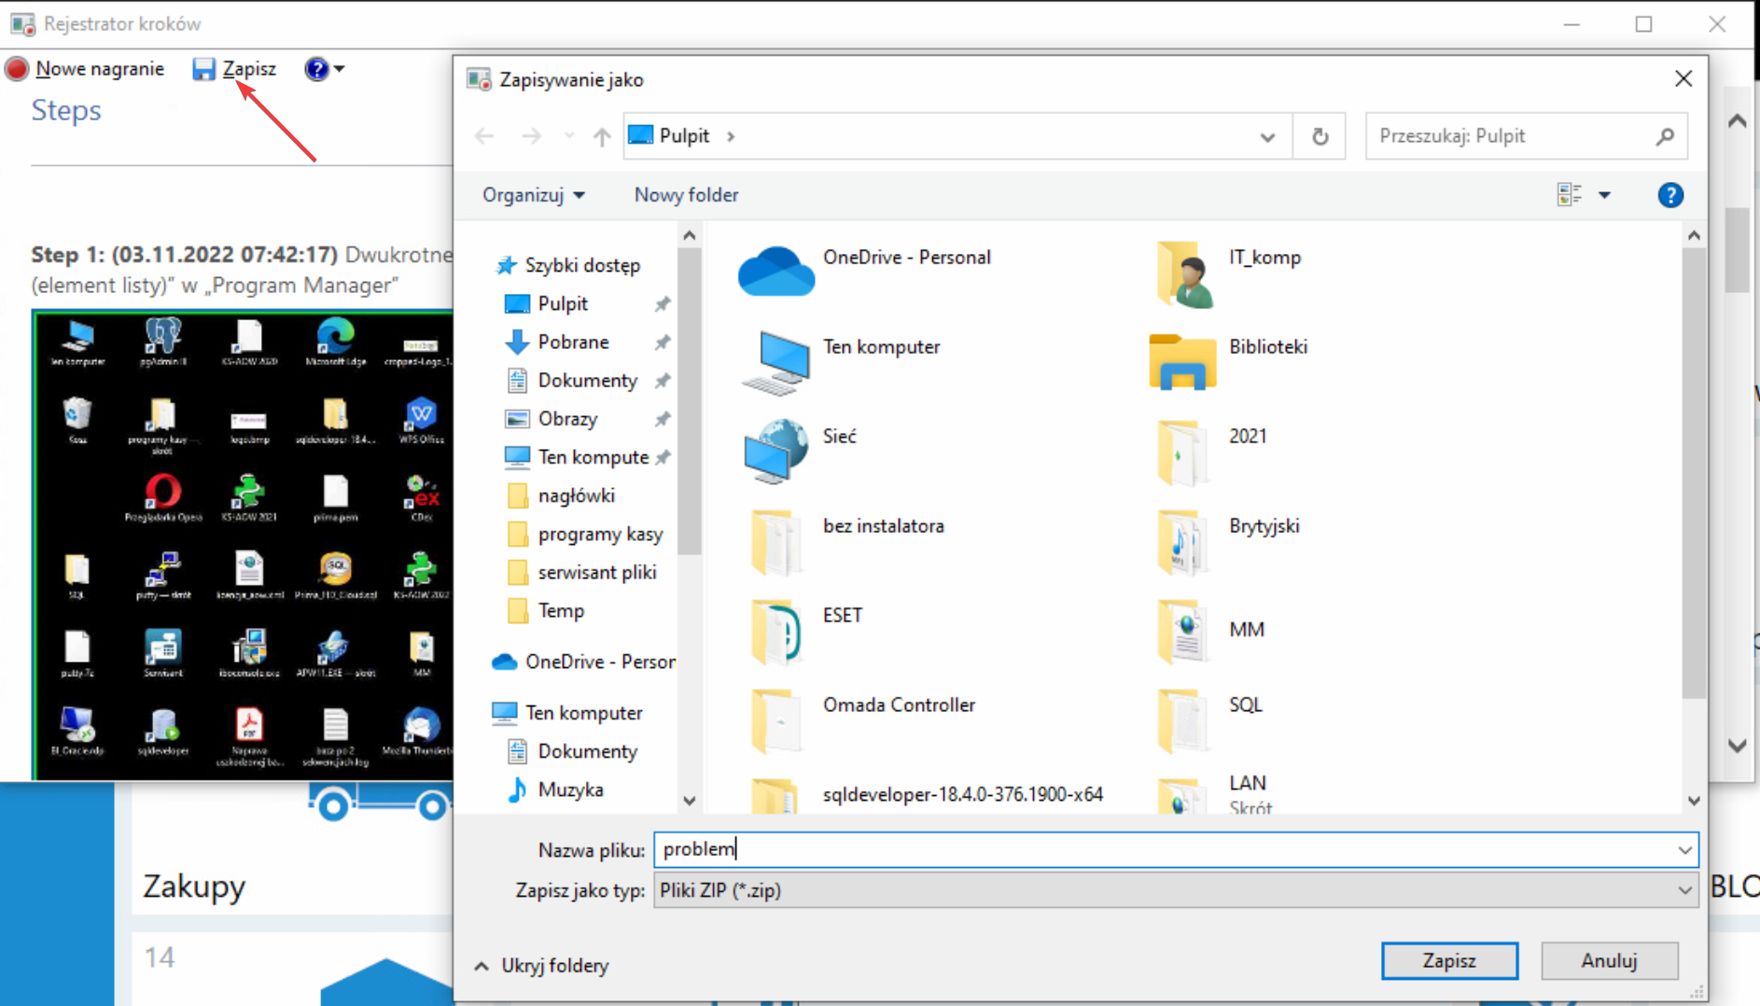Open the Biblioteki folder icon
Screen dimensions: 1760x1006
click(1182, 361)
